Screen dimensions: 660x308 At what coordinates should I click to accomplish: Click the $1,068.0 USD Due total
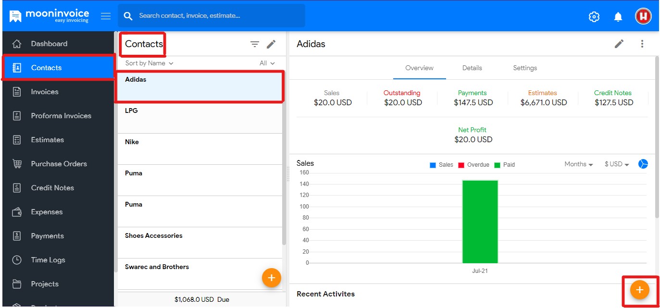202,299
